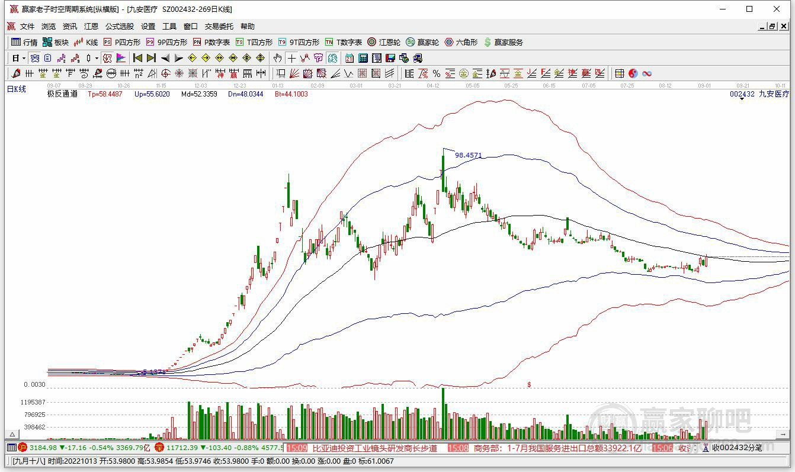
Task: Open the P四方形 tool
Action: (122, 42)
